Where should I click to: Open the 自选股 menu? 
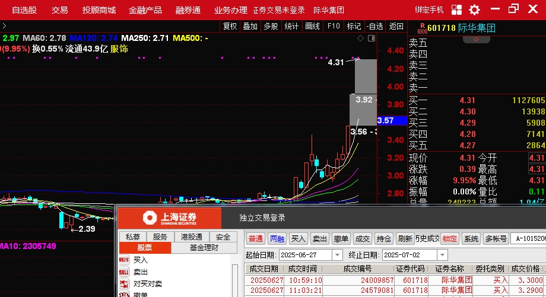(24, 10)
